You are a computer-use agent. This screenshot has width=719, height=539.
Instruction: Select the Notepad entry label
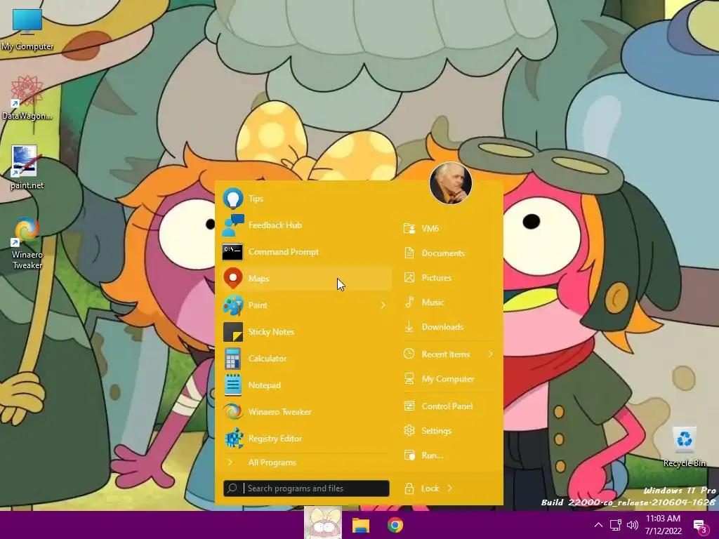point(265,385)
